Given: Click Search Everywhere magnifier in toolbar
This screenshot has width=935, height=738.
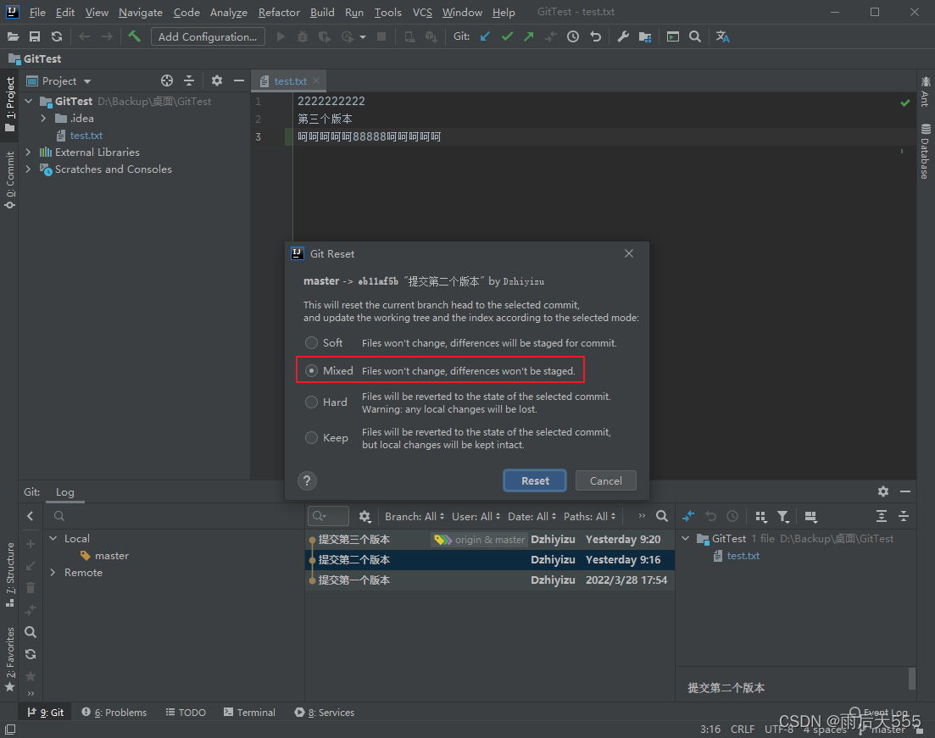Looking at the screenshot, I should (x=695, y=37).
